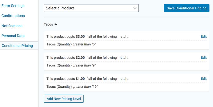Click the quantity greater than "5" condition
This screenshot has width=213, height=107.
coord(71,44)
